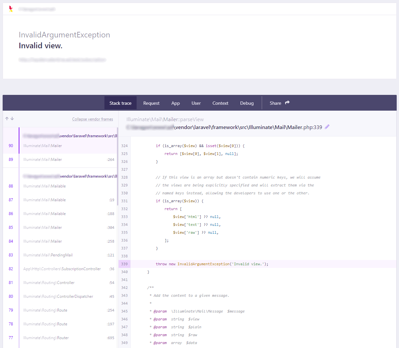Click the blurred request URL under Invalid view
The image size is (399, 348).
click(x=62, y=60)
